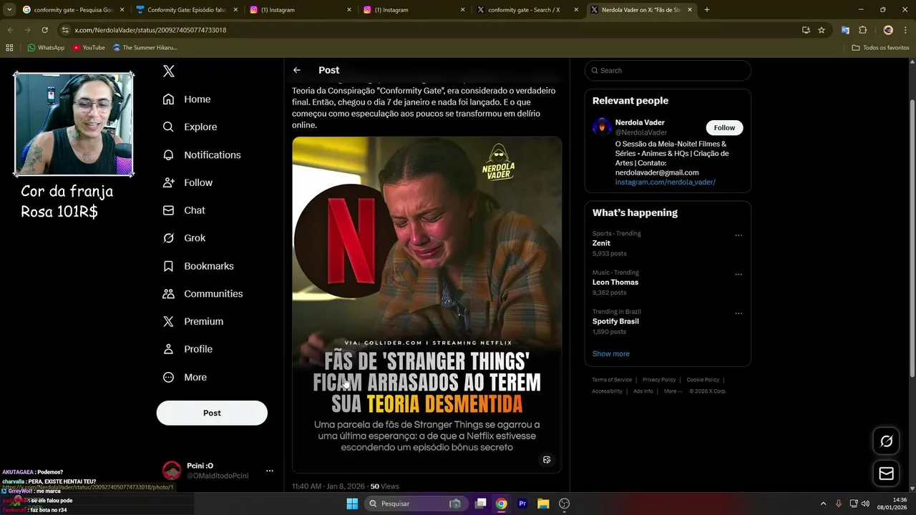
Task: Open File Explorer from the taskbar
Action: point(543,504)
